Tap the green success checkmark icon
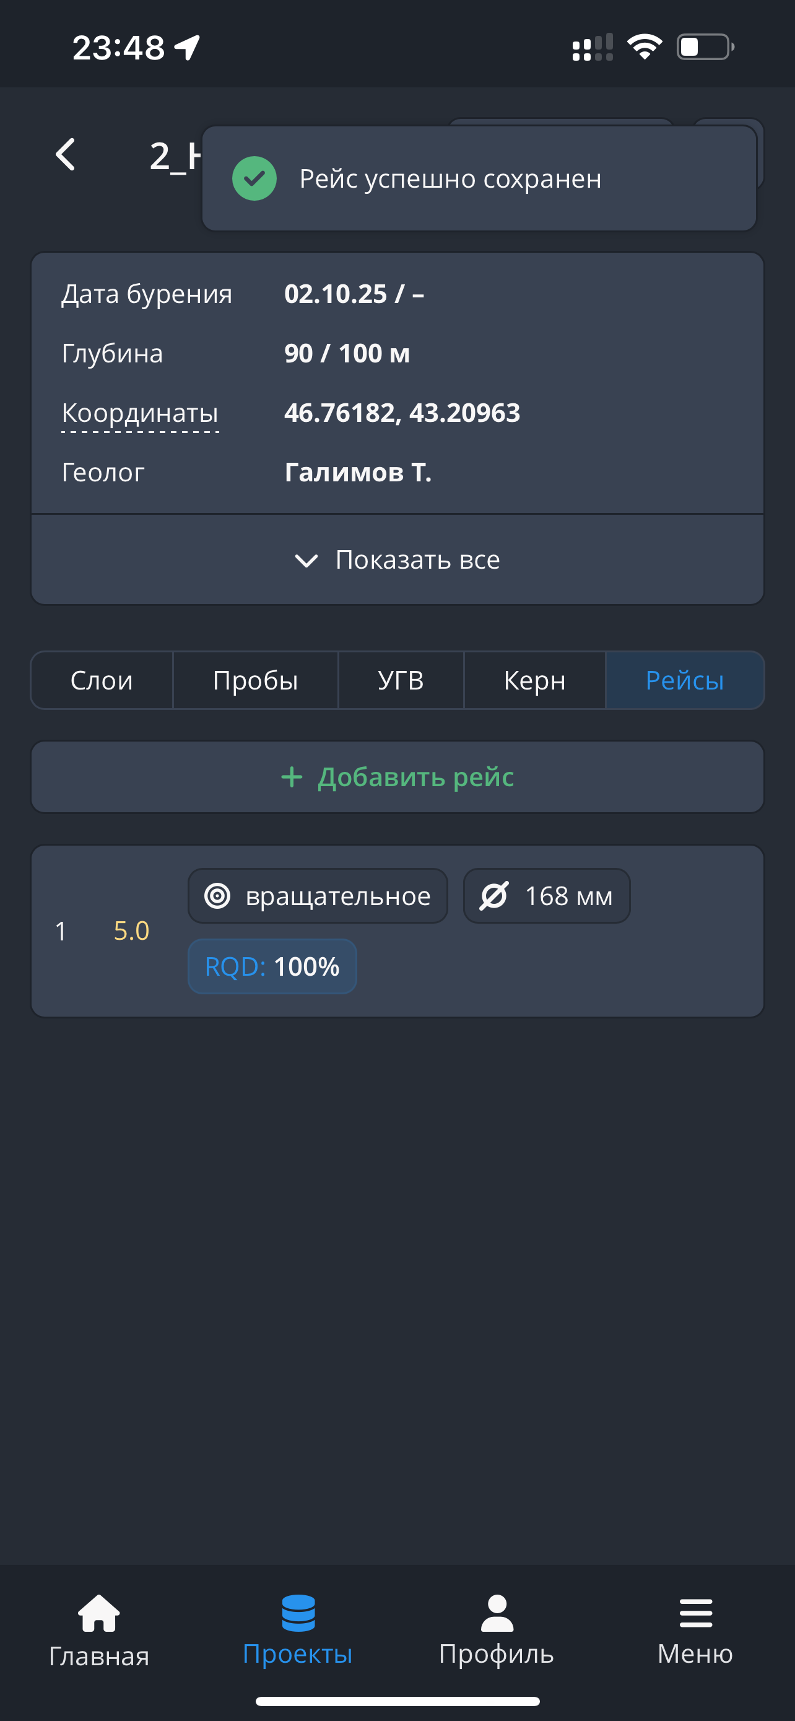This screenshot has height=1721, width=795. click(254, 178)
